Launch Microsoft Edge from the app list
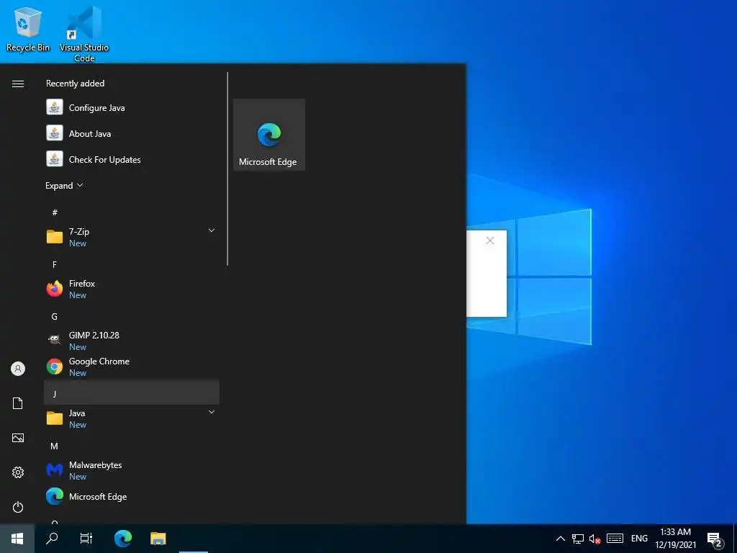The width and height of the screenshot is (737, 553). (x=132, y=497)
